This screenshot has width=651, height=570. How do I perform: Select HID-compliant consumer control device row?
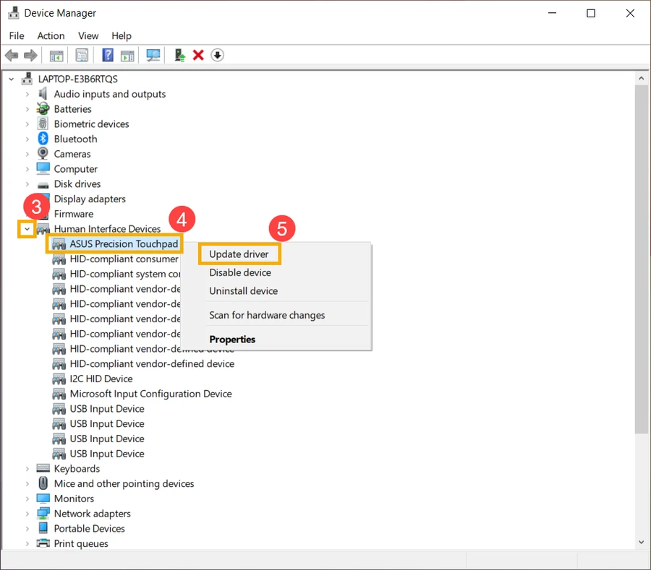tap(124, 259)
